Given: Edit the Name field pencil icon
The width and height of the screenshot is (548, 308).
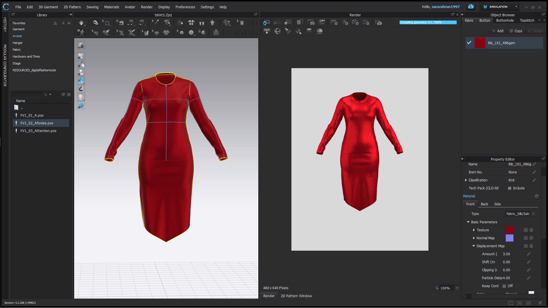Looking at the screenshot, I should point(534,164).
